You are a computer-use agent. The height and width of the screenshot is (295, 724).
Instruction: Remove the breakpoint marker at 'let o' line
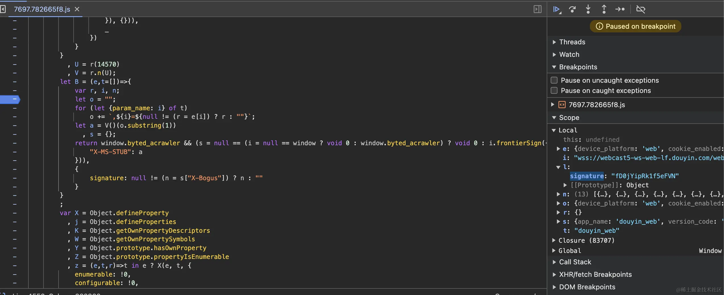pos(10,99)
